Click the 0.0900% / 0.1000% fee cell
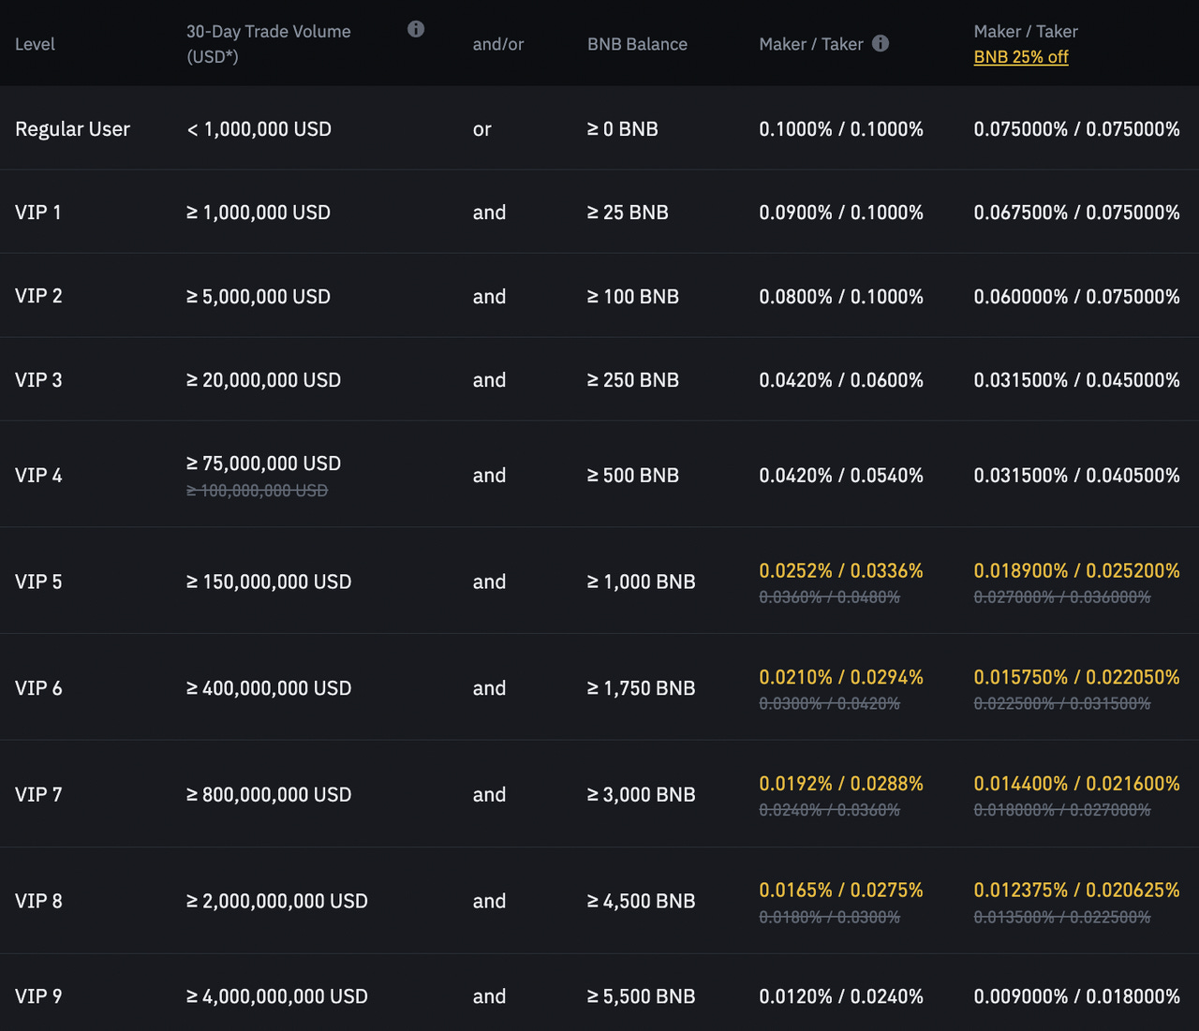1199x1031 pixels. coord(841,213)
